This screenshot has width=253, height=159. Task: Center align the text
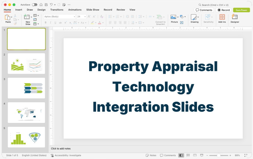pyautogui.click(x=115, y=22)
